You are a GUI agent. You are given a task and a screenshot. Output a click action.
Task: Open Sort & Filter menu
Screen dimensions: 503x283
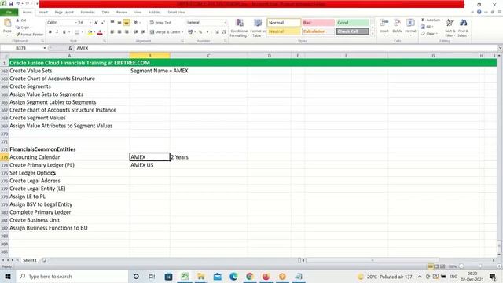click(x=450, y=28)
